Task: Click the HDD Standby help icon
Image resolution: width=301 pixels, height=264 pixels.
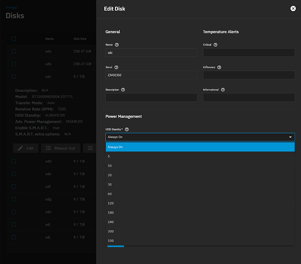Action: click(x=127, y=129)
